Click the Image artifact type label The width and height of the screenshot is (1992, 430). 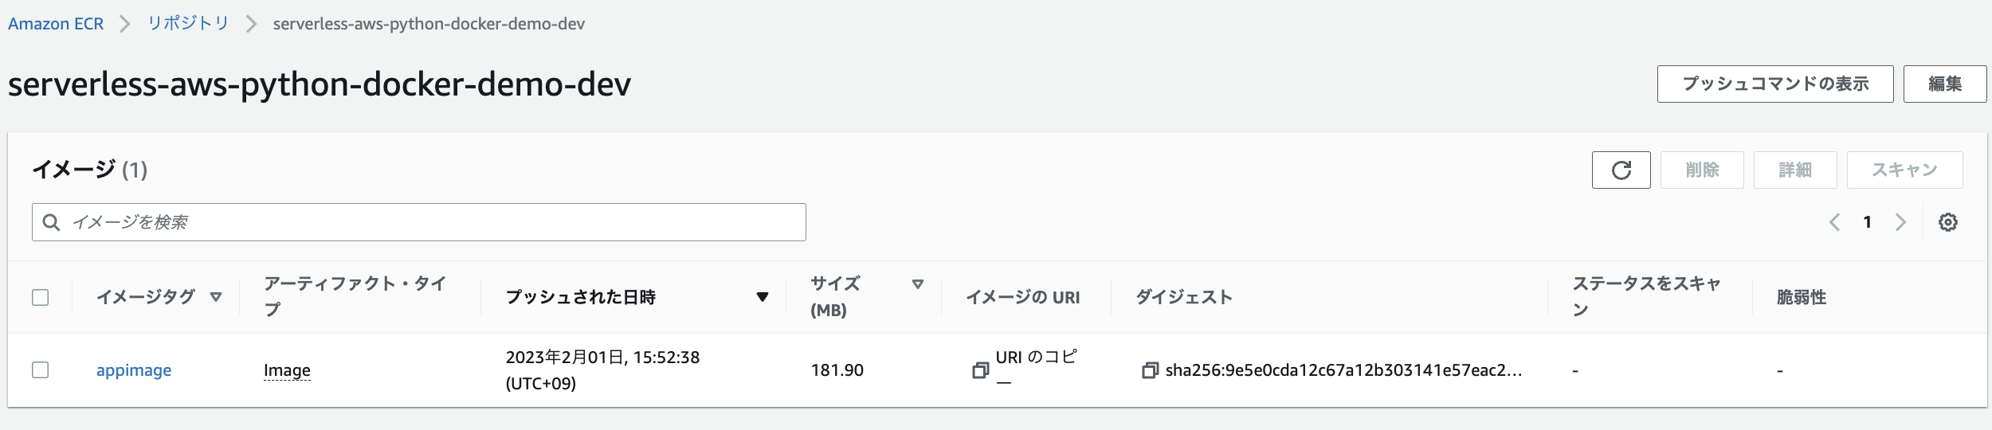coord(287,370)
